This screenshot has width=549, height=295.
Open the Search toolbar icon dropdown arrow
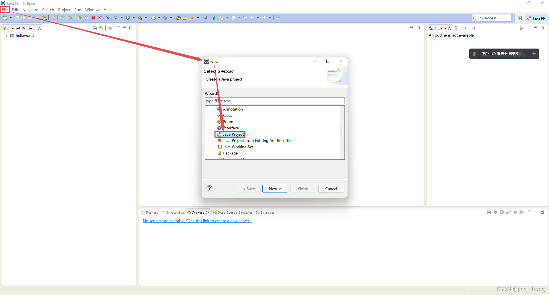point(198,18)
